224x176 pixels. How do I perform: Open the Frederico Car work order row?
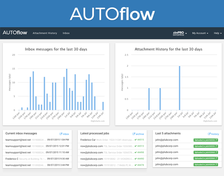click(x=112, y=140)
